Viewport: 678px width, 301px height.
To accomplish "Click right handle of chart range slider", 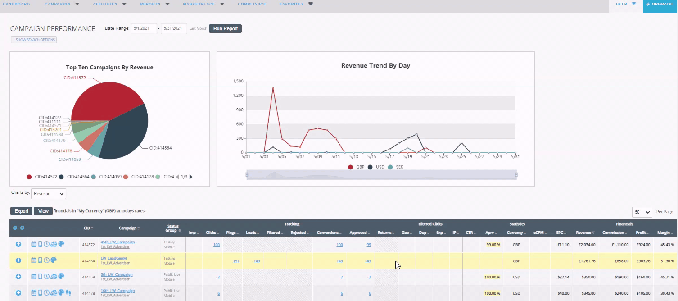I will click(x=516, y=174).
